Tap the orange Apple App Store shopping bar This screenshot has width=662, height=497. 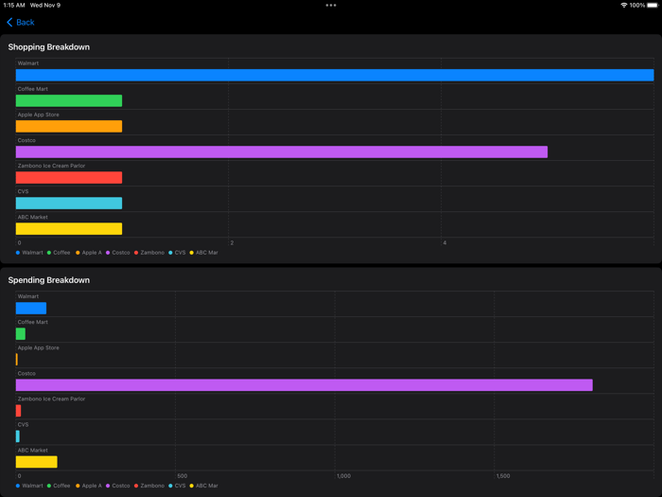(69, 127)
